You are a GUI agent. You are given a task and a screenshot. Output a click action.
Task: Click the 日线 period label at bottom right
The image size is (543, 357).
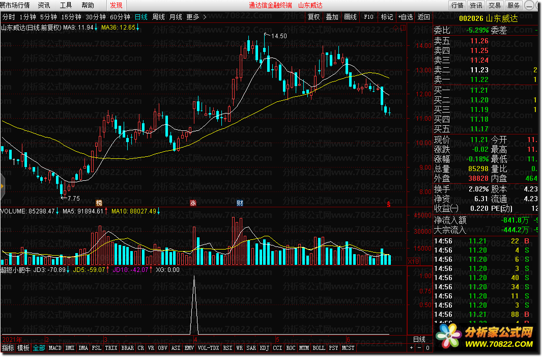point(419,339)
